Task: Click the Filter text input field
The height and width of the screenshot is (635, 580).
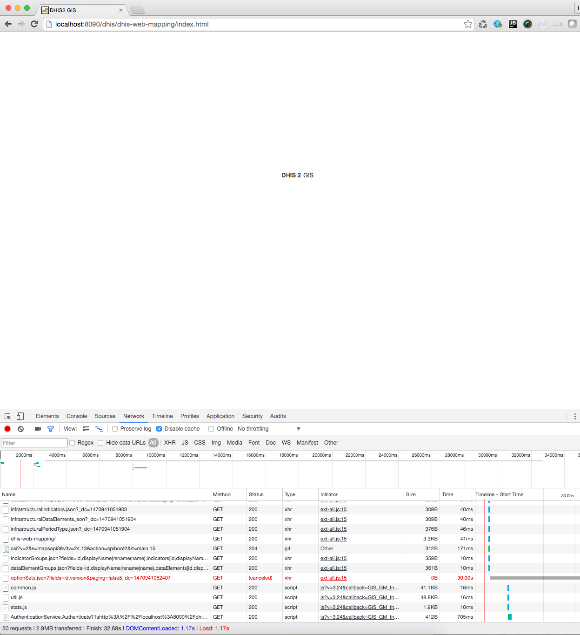Action: pos(34,443)
